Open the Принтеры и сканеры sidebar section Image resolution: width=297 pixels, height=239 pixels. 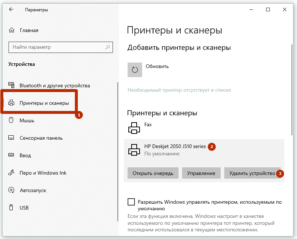(44, 103)
